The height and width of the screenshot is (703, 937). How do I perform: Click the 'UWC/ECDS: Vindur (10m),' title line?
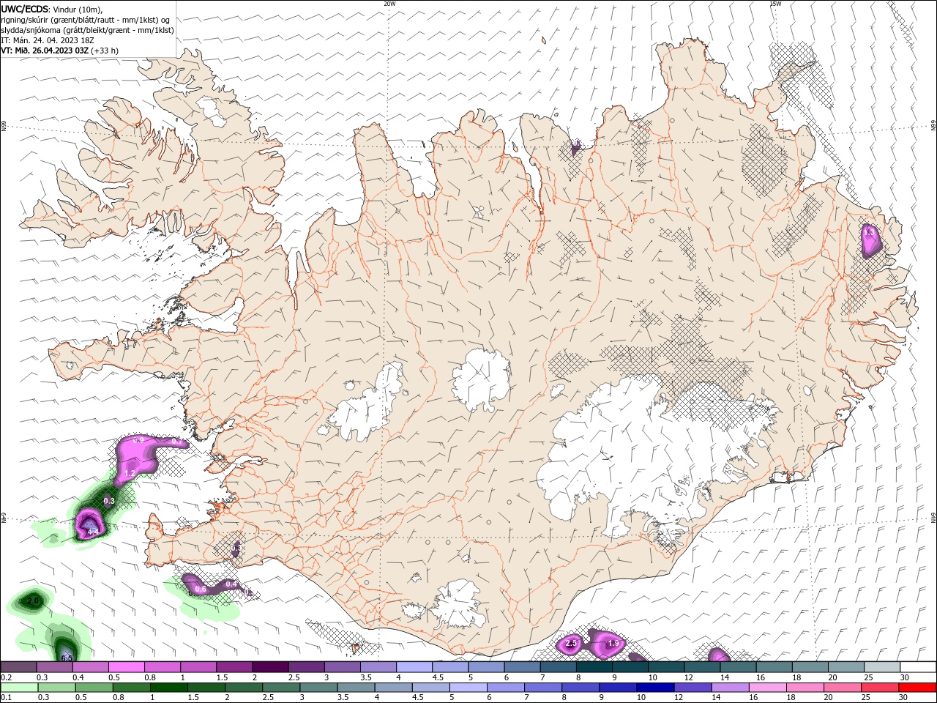click(x=52, y=9)
